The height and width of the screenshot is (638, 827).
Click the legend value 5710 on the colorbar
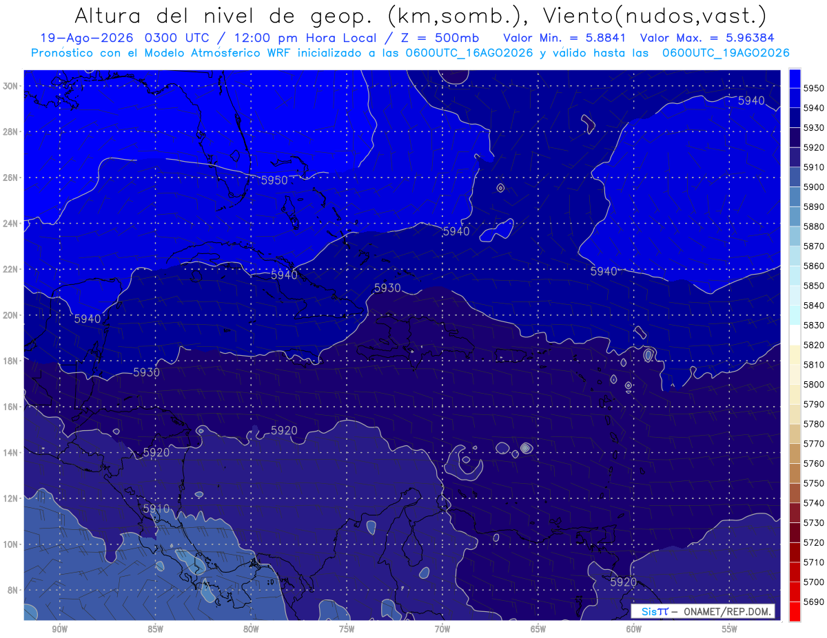(814, 562)
